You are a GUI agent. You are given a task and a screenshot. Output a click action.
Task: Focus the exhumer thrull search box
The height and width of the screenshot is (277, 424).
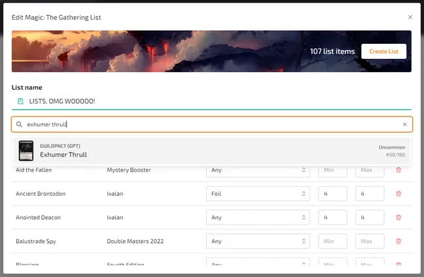point(212,124)
